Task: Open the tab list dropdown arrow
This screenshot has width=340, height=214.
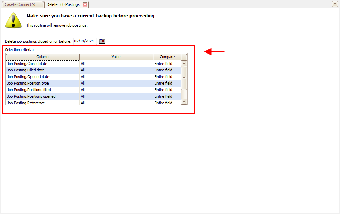Action: pos(334,4)
